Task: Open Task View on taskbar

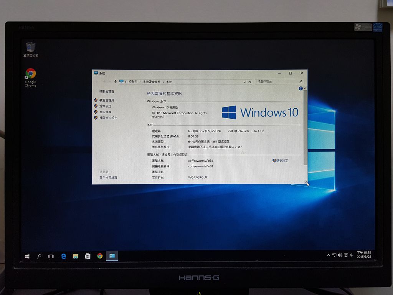Action: [51, 256]
